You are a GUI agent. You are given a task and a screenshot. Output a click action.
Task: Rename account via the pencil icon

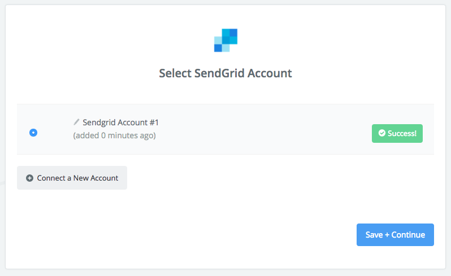point(76,122)
